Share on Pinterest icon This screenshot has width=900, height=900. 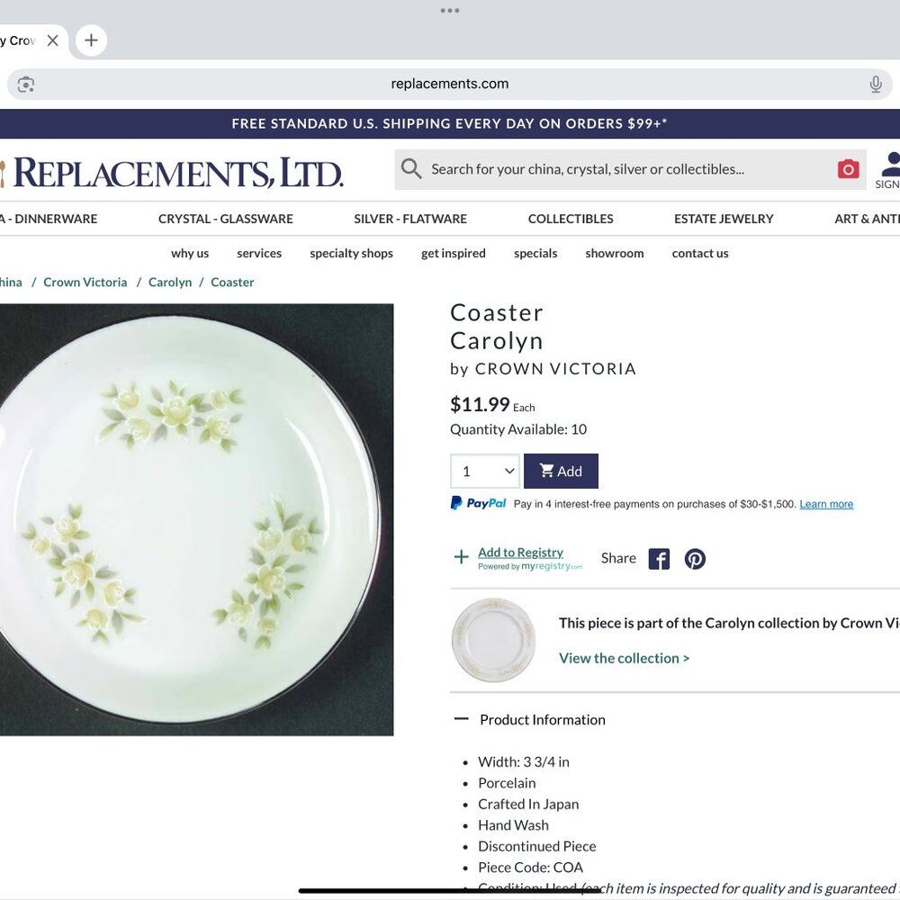[695, 559]
